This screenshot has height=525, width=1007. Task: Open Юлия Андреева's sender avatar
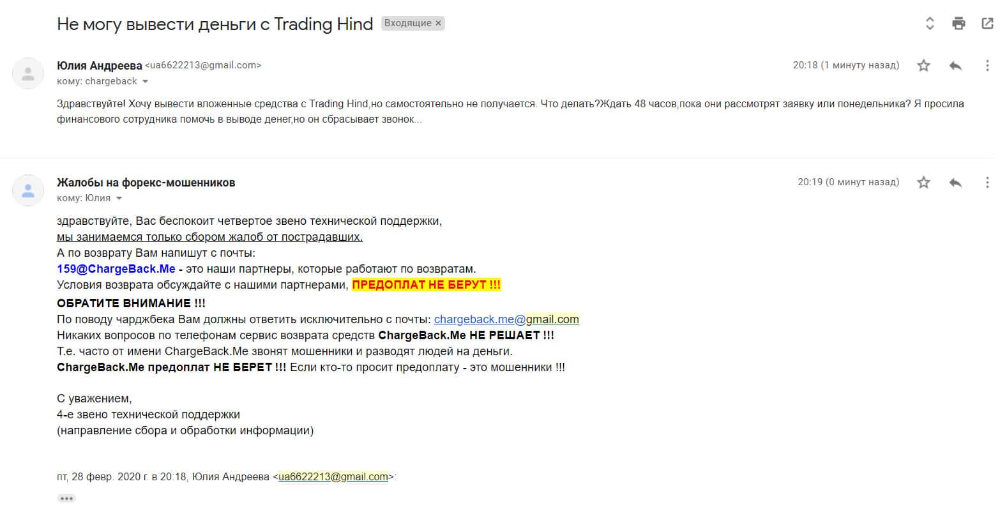[x=28, y=73]
